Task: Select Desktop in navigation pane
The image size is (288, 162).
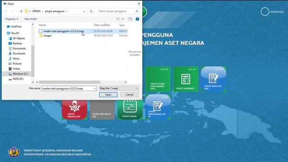Action: (x=15, y=43)
